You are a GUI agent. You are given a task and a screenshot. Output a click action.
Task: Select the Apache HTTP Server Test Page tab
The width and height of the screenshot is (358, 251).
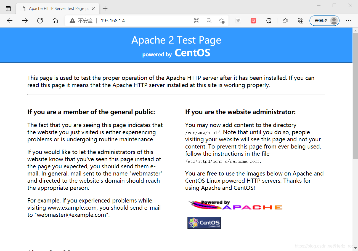pos(58,9)
